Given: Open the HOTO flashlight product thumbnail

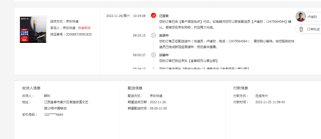Looking at the screenshot, I should tap(33, 30).
